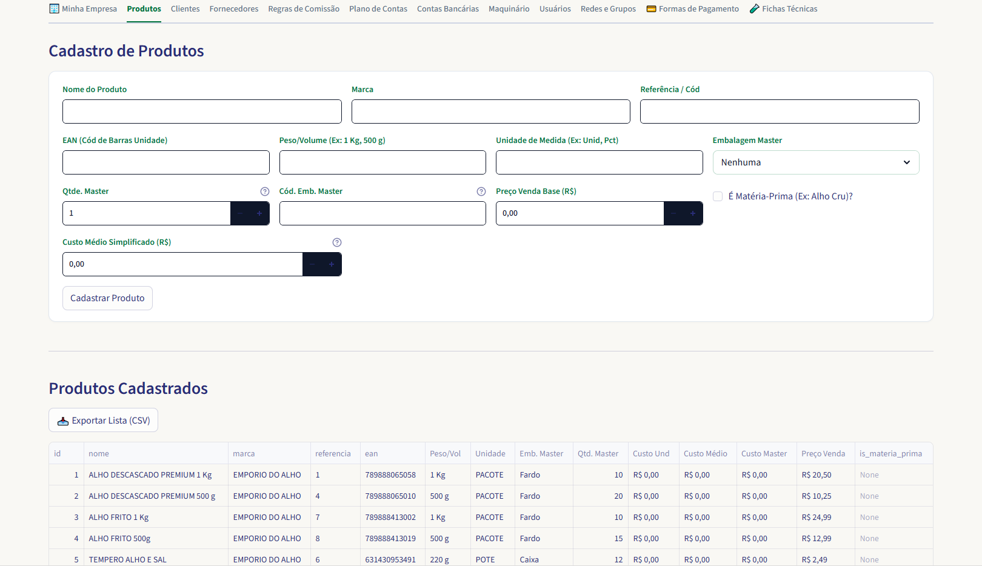Select the Produtos tab
Screen dimensions: 982x566
[144, 9]
